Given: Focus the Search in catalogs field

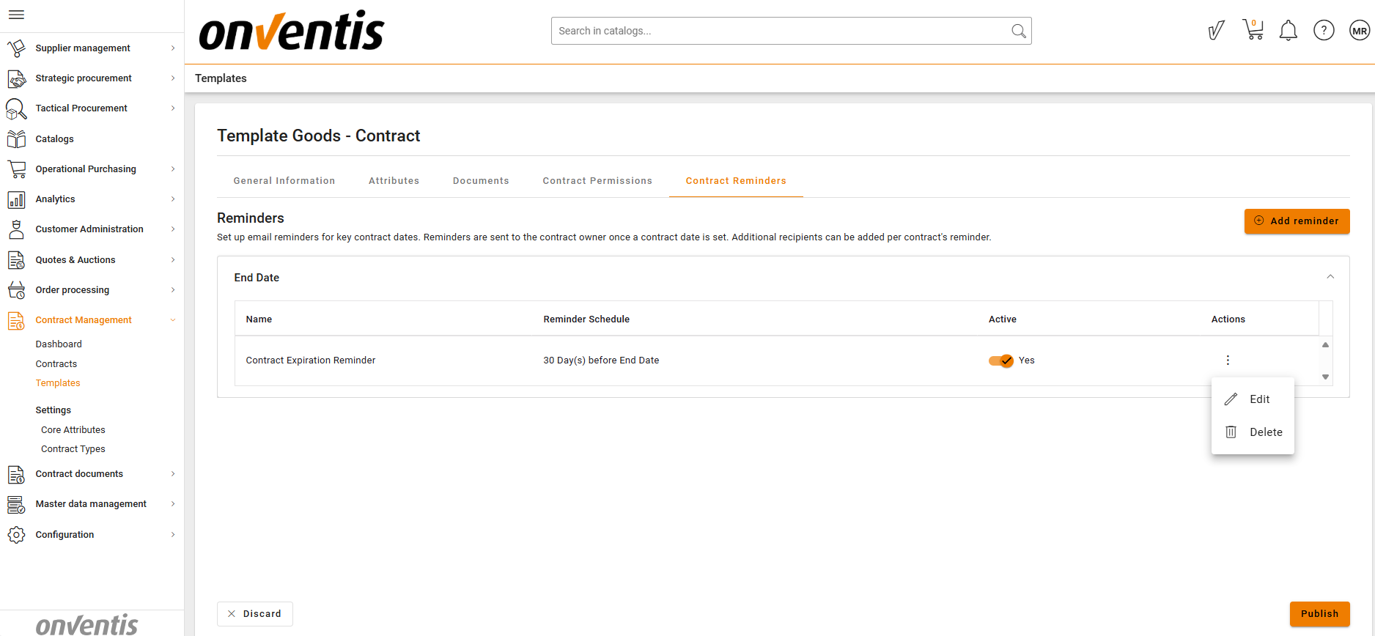Looking at the screenshot, I should point(781,31).
